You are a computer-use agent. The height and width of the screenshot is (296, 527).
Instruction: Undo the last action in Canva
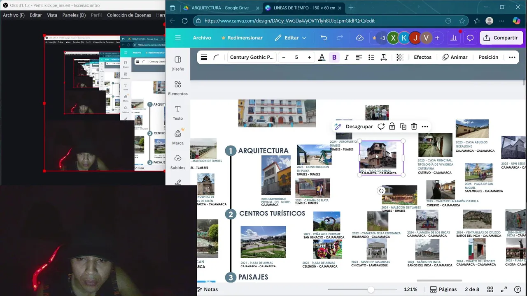[x=324, y=38]
